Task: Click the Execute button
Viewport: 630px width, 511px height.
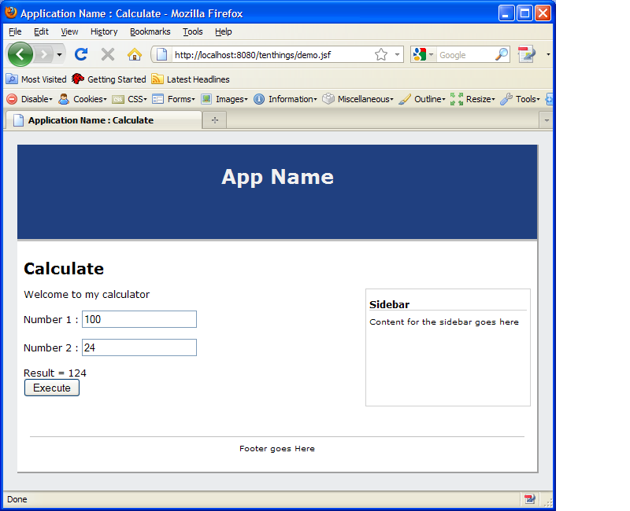Action: point(52,388)
